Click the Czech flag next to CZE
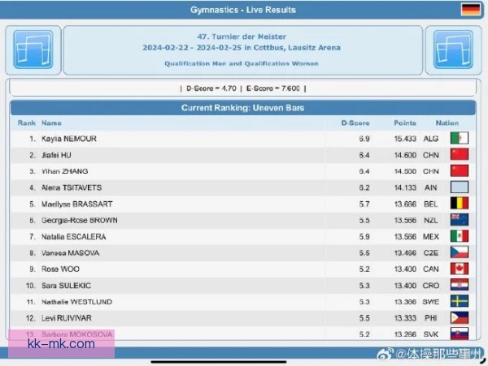Viewport: 488px width, 366px height. coord(460,252)
